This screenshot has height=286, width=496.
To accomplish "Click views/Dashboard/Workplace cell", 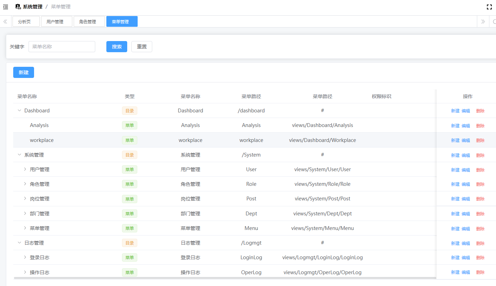I will tap(323, 140).
